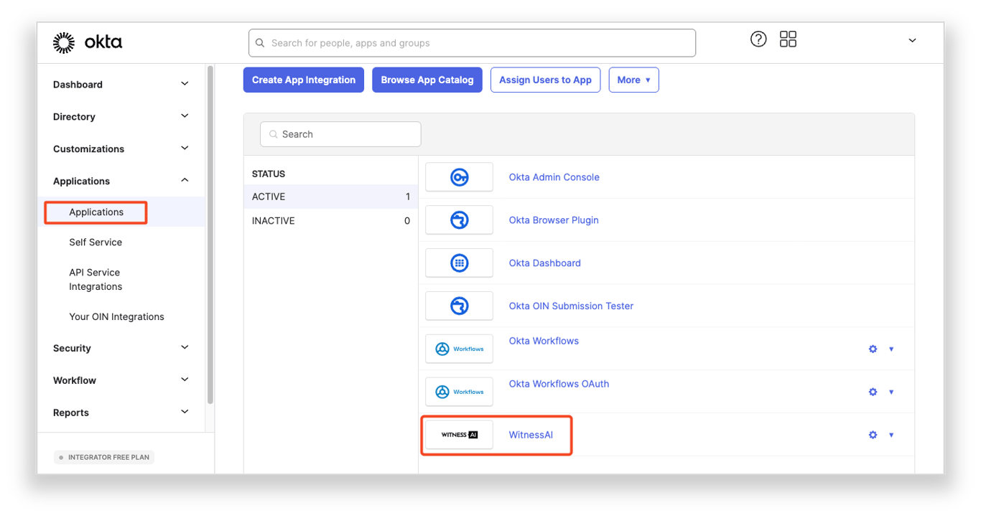This screenshot has height=518, width=981.
Task: Open the dropdown arrow for Okta Workflows
Action: coord(891,349)
